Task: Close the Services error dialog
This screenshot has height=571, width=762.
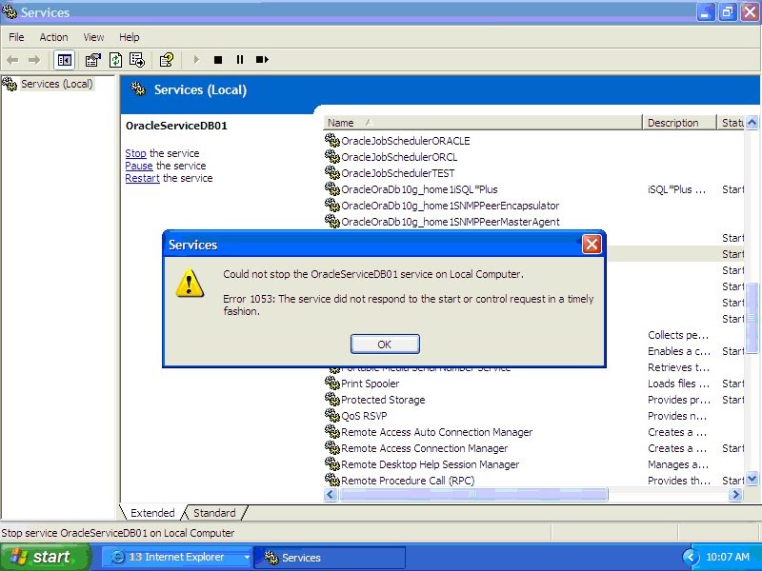Action: click(x=592, y=245)
